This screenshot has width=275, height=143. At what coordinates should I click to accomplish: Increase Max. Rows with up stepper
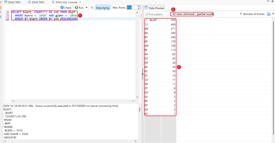(x=139, y=6)
